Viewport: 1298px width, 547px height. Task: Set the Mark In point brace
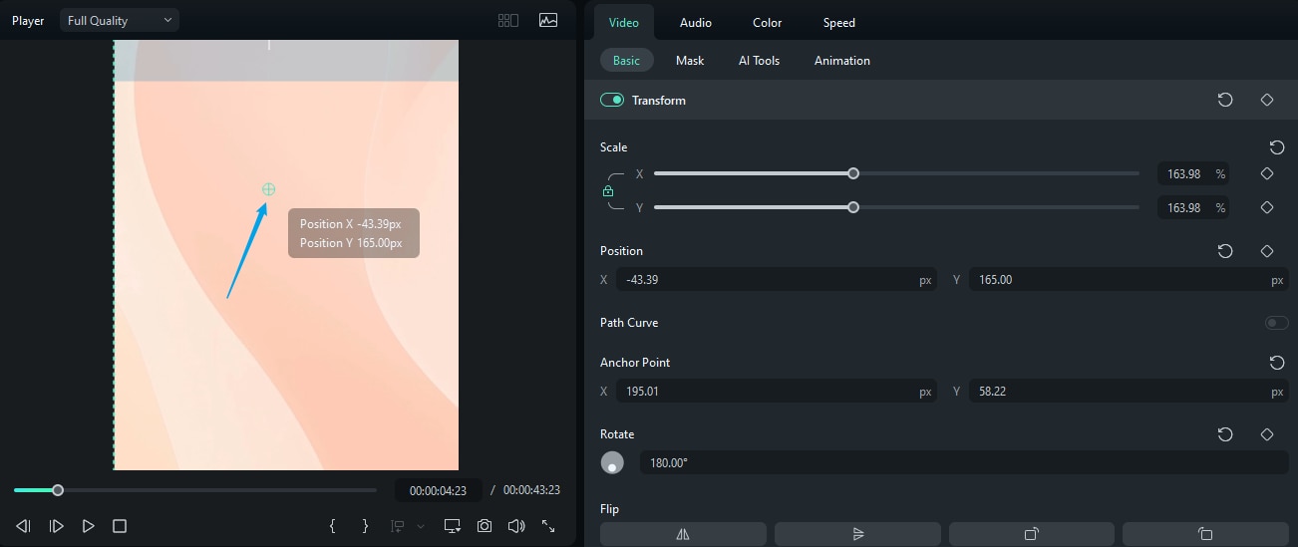coord(333,525)
